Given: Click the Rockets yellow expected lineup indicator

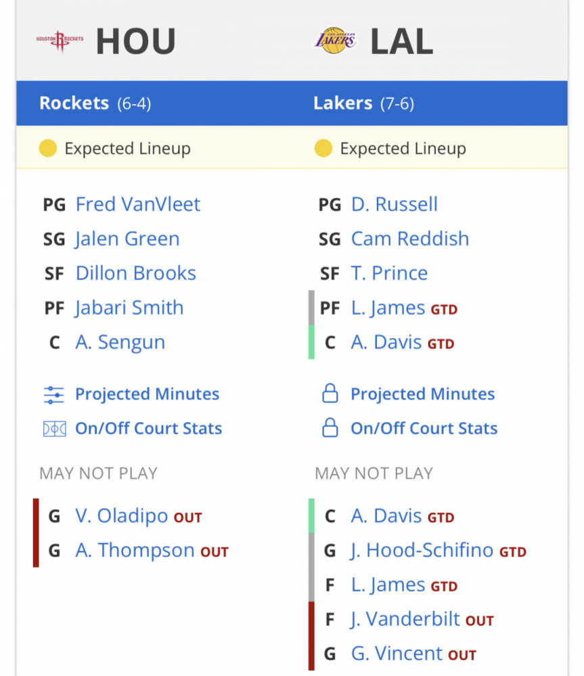Looking at the screenshot, I should tap(48, 148).
